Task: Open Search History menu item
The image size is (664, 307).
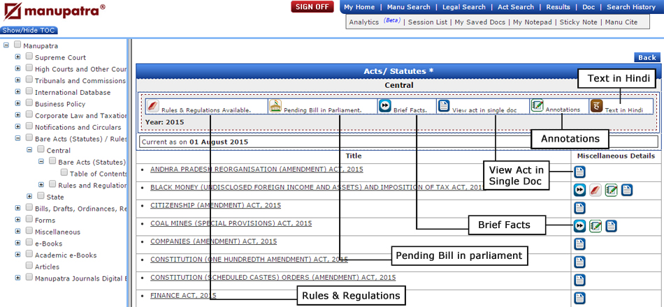Action: (631, 7)
